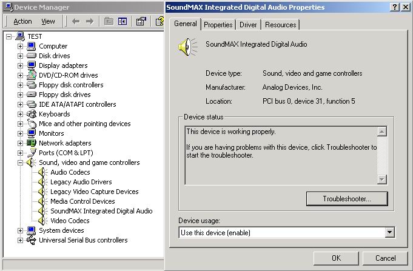Click the DVD/CD-ROM drives icon
The height and width of the screenshot is (271, 413).
(32, 75)
